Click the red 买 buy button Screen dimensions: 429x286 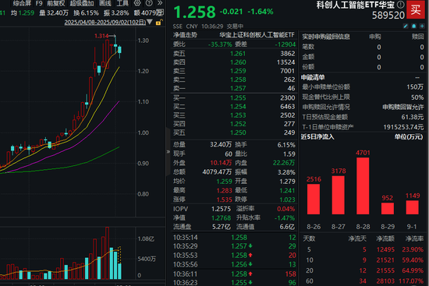click(x=416, y=10)
